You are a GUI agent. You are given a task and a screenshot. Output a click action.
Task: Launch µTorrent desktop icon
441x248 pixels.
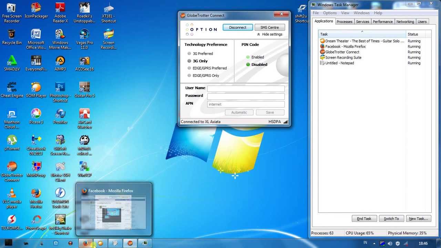pyautogui.click(x=12, y=143)
